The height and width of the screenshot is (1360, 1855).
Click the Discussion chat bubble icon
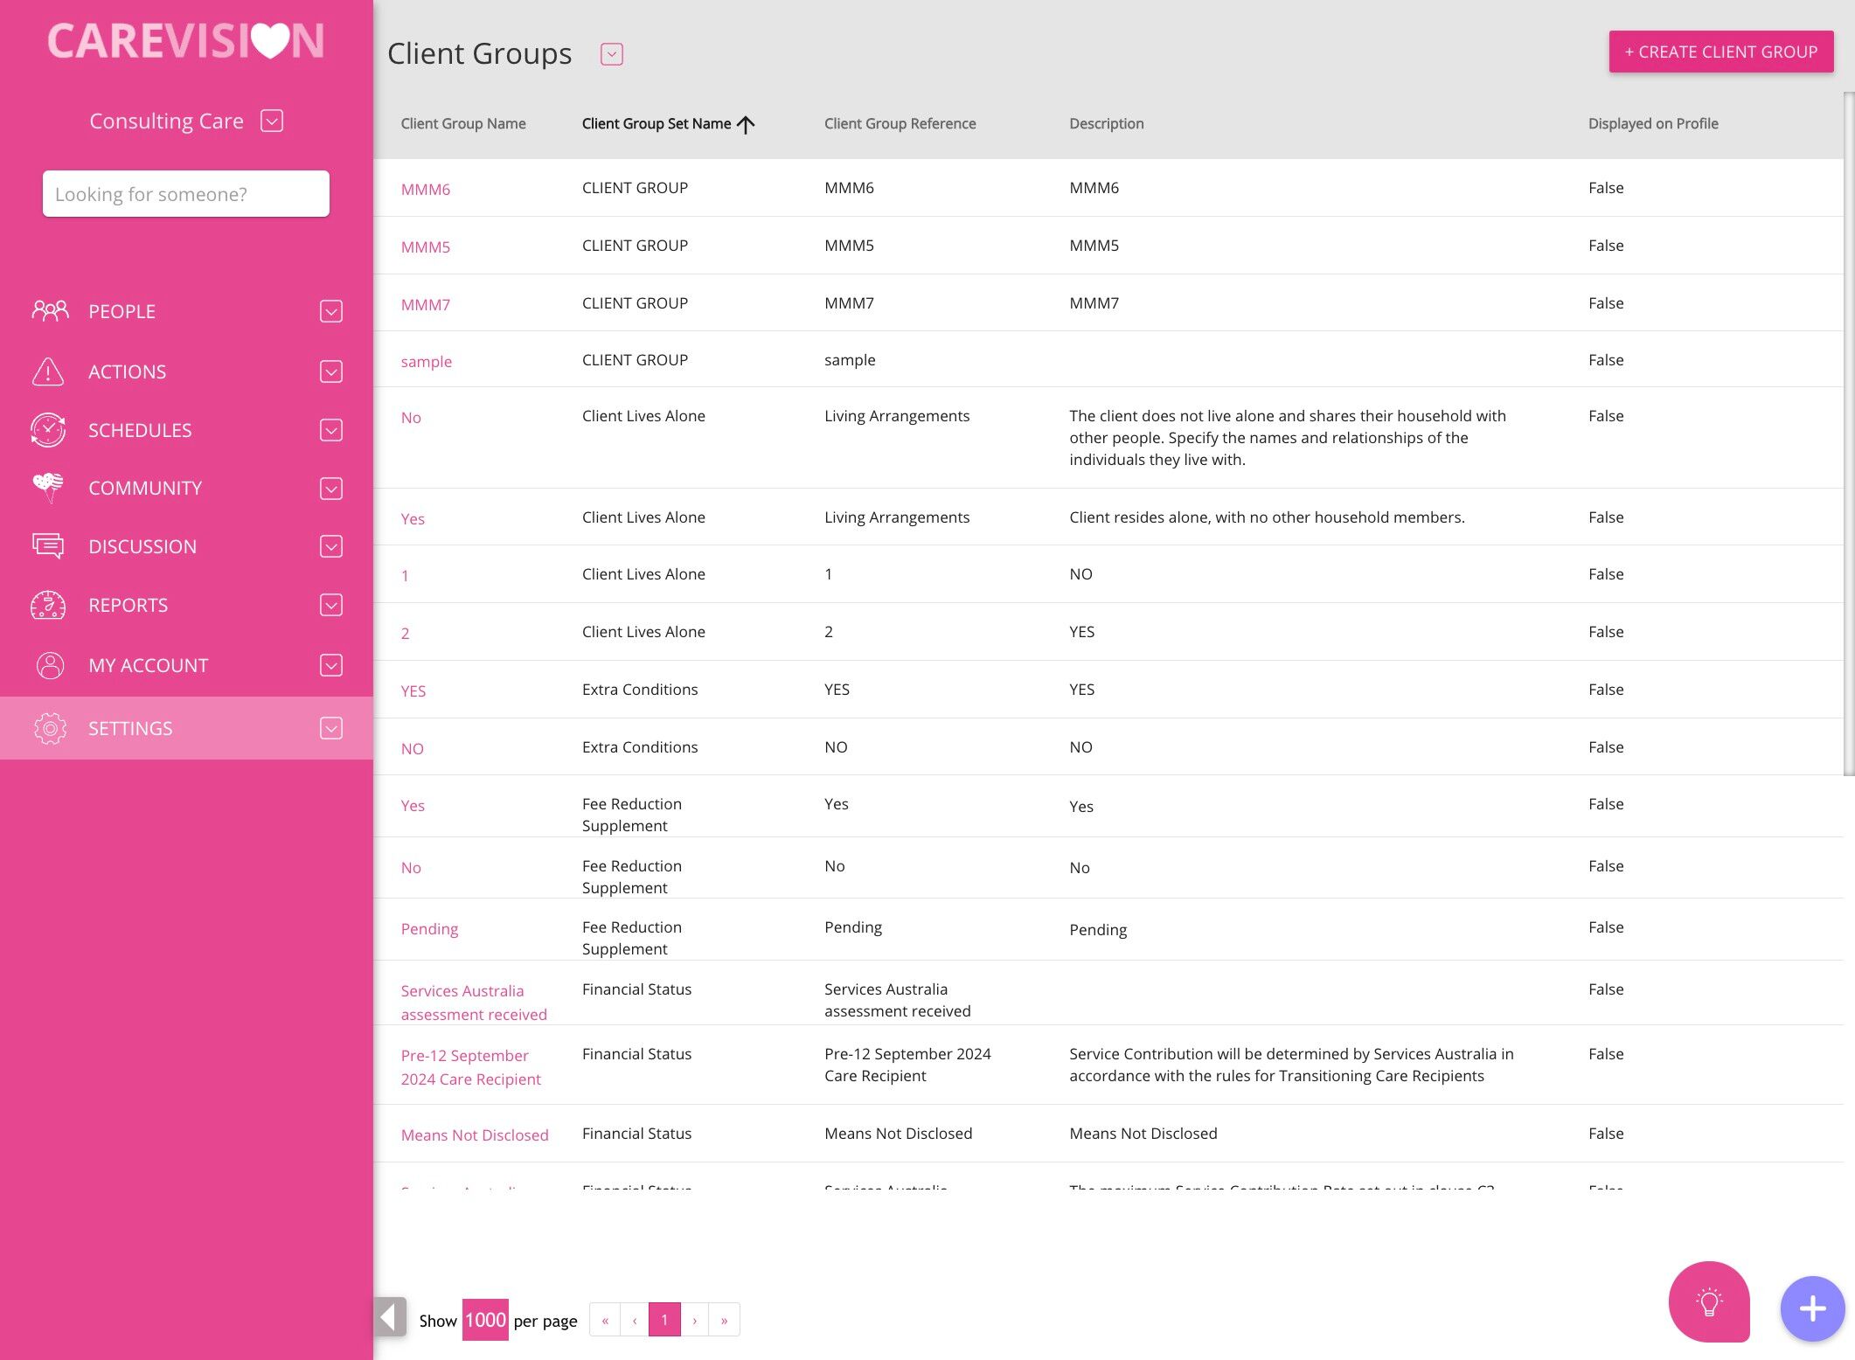pos(48,546)
